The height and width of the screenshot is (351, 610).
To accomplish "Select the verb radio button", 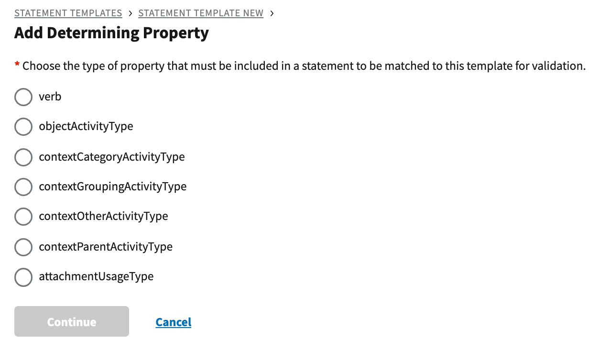I will 23,97.
